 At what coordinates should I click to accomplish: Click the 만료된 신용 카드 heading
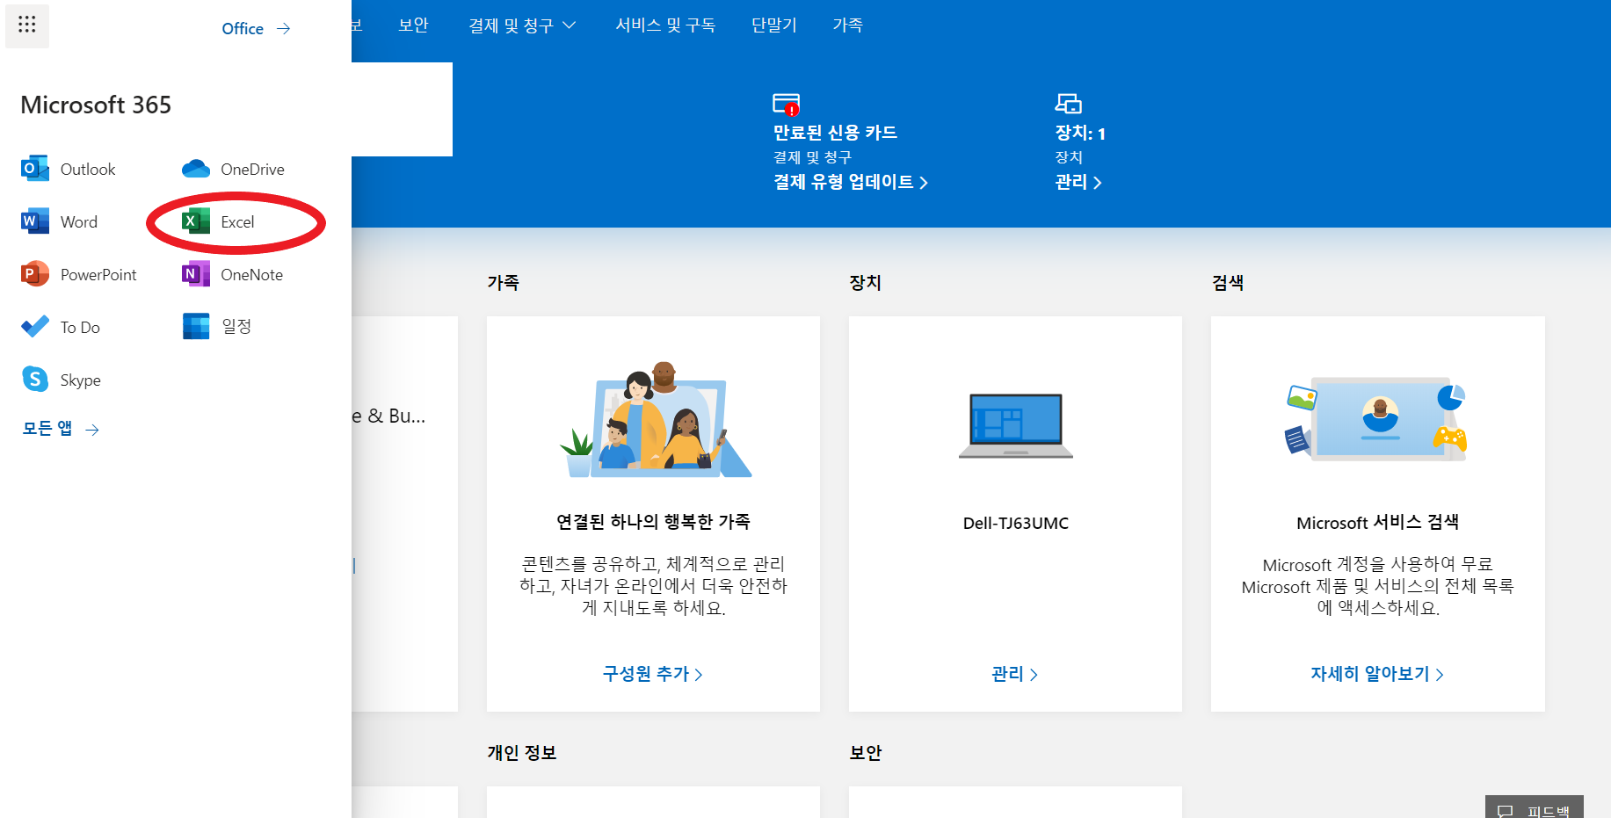(x=835, y=133)
